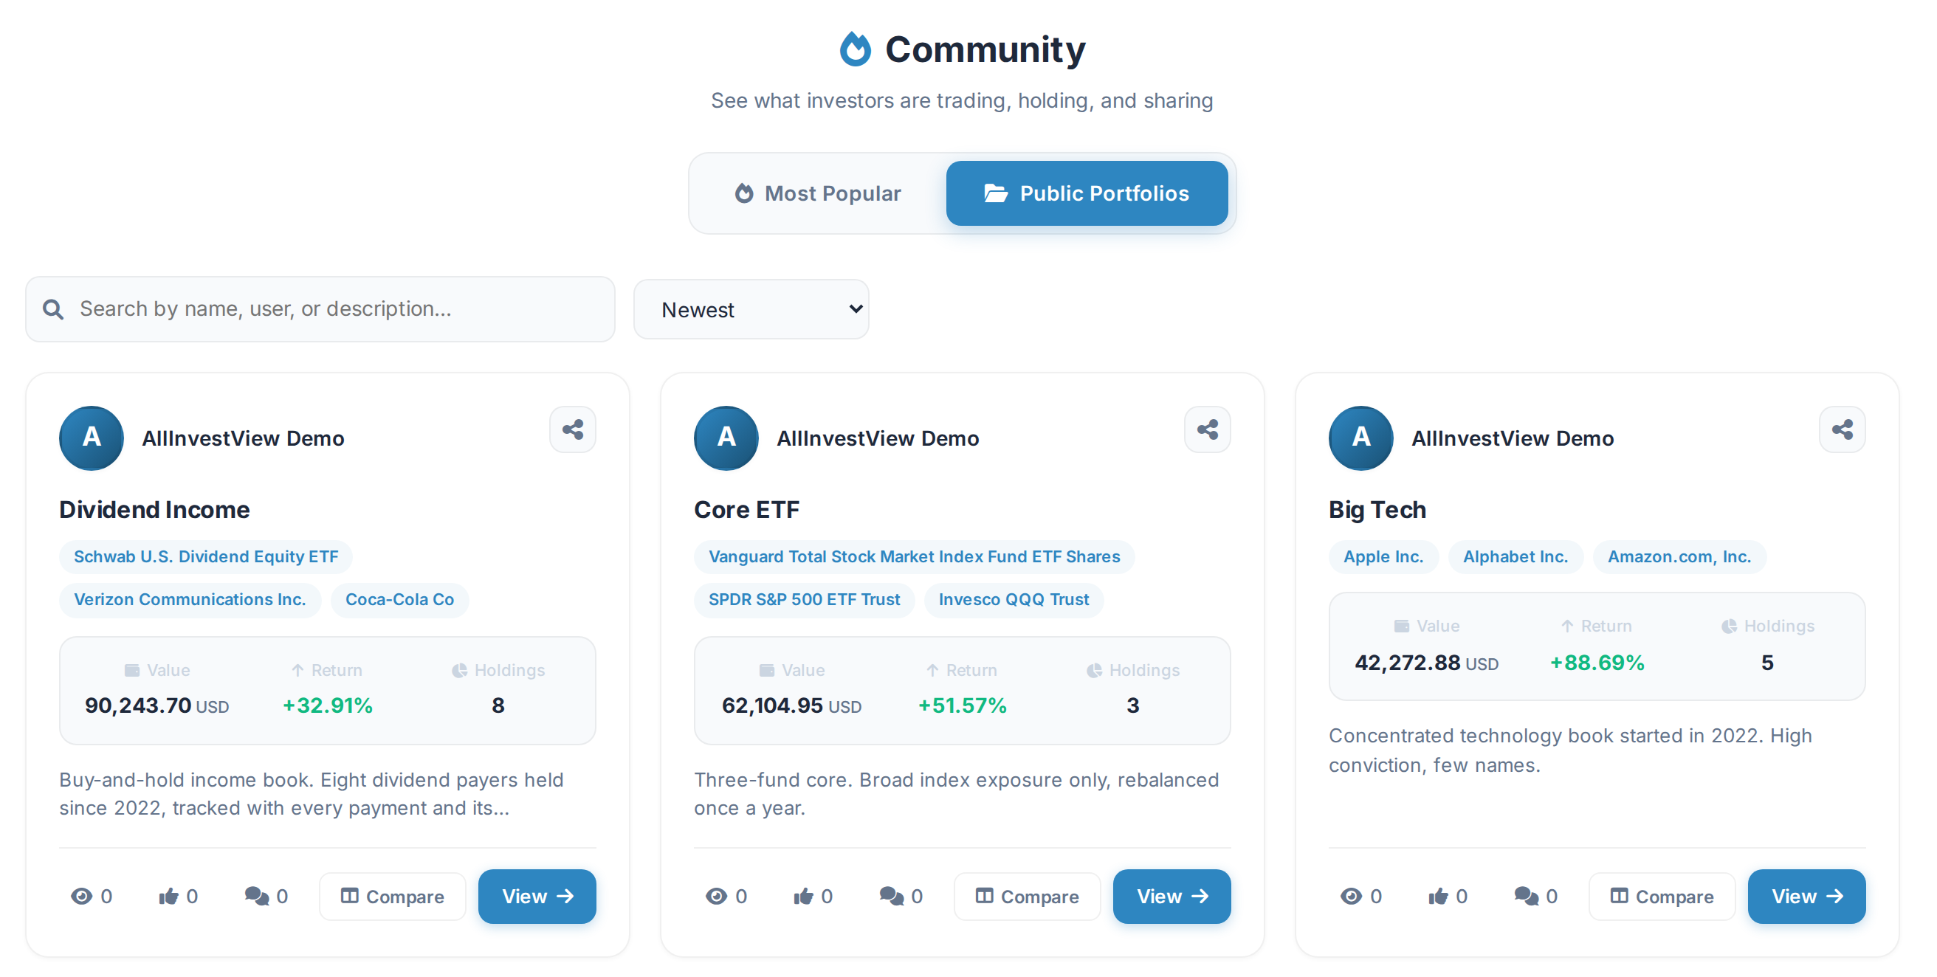
Task: Like the Core ETF portfolio
Action: [803, 896]
